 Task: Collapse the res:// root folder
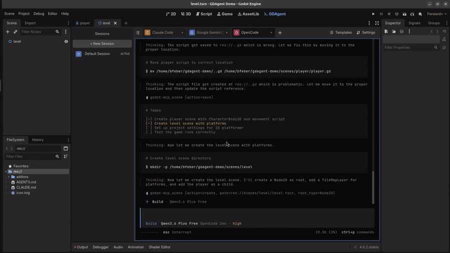point(5,171)
